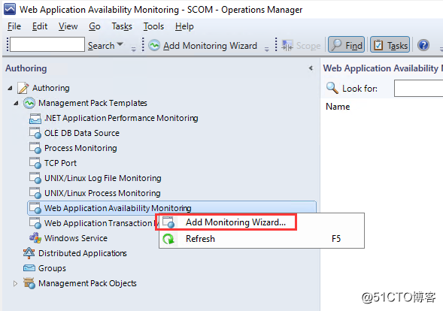The width and height of the screenshot is (443, 311).
Task: Click the Operations Manager app icon in title bar
Action: pos(10,9)
